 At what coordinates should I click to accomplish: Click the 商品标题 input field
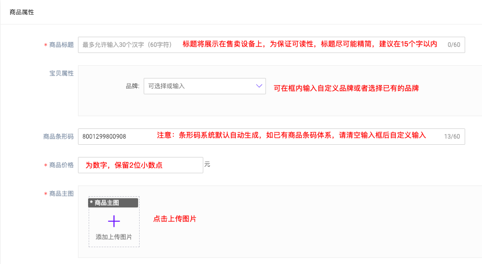coord(271,45)
